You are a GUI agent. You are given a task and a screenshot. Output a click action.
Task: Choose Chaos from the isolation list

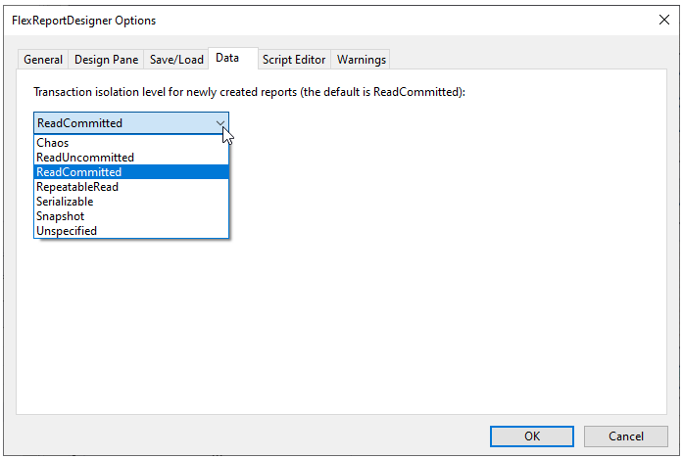(x=53, y=143)
